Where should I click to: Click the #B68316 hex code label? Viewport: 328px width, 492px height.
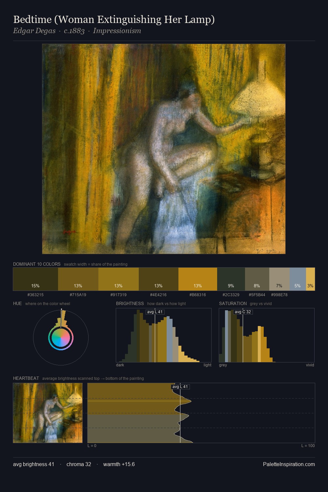coord(198,295)
